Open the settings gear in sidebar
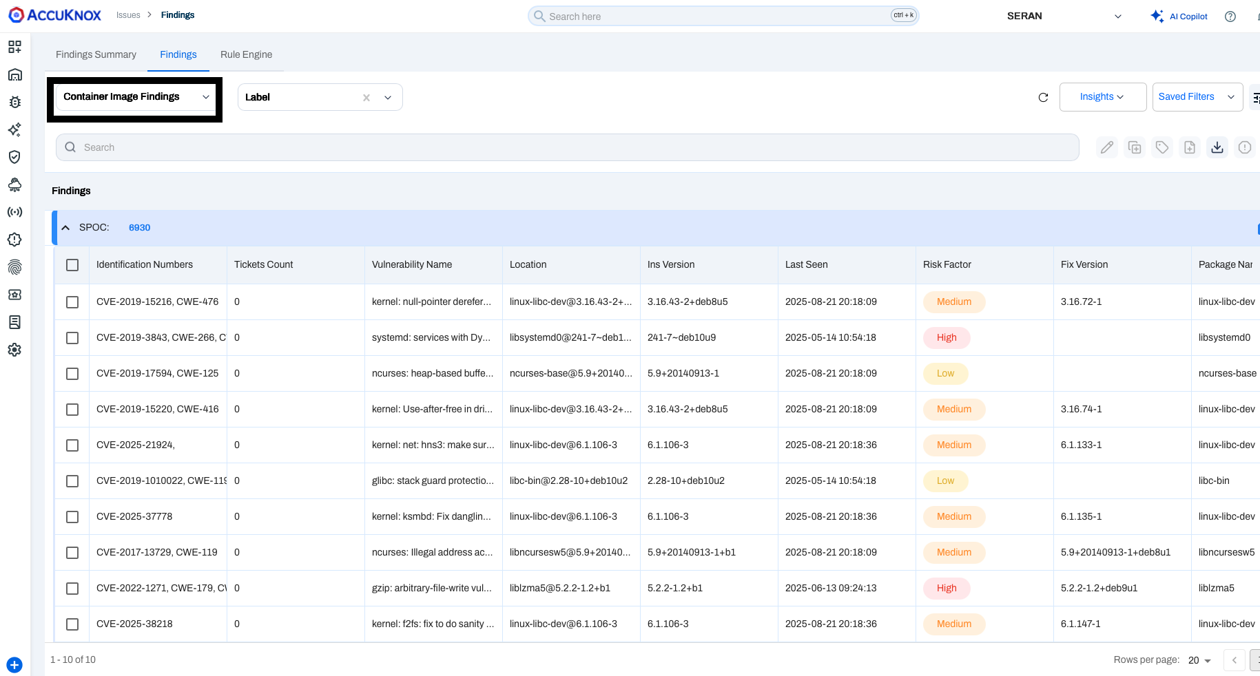Viewport: 1260px width, 676px height. tap(14, 350)
